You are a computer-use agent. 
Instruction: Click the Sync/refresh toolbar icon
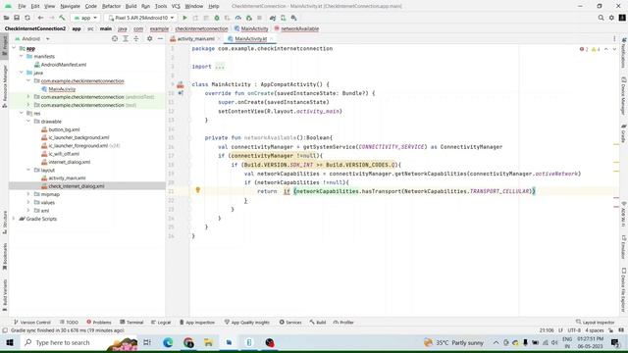27,18
